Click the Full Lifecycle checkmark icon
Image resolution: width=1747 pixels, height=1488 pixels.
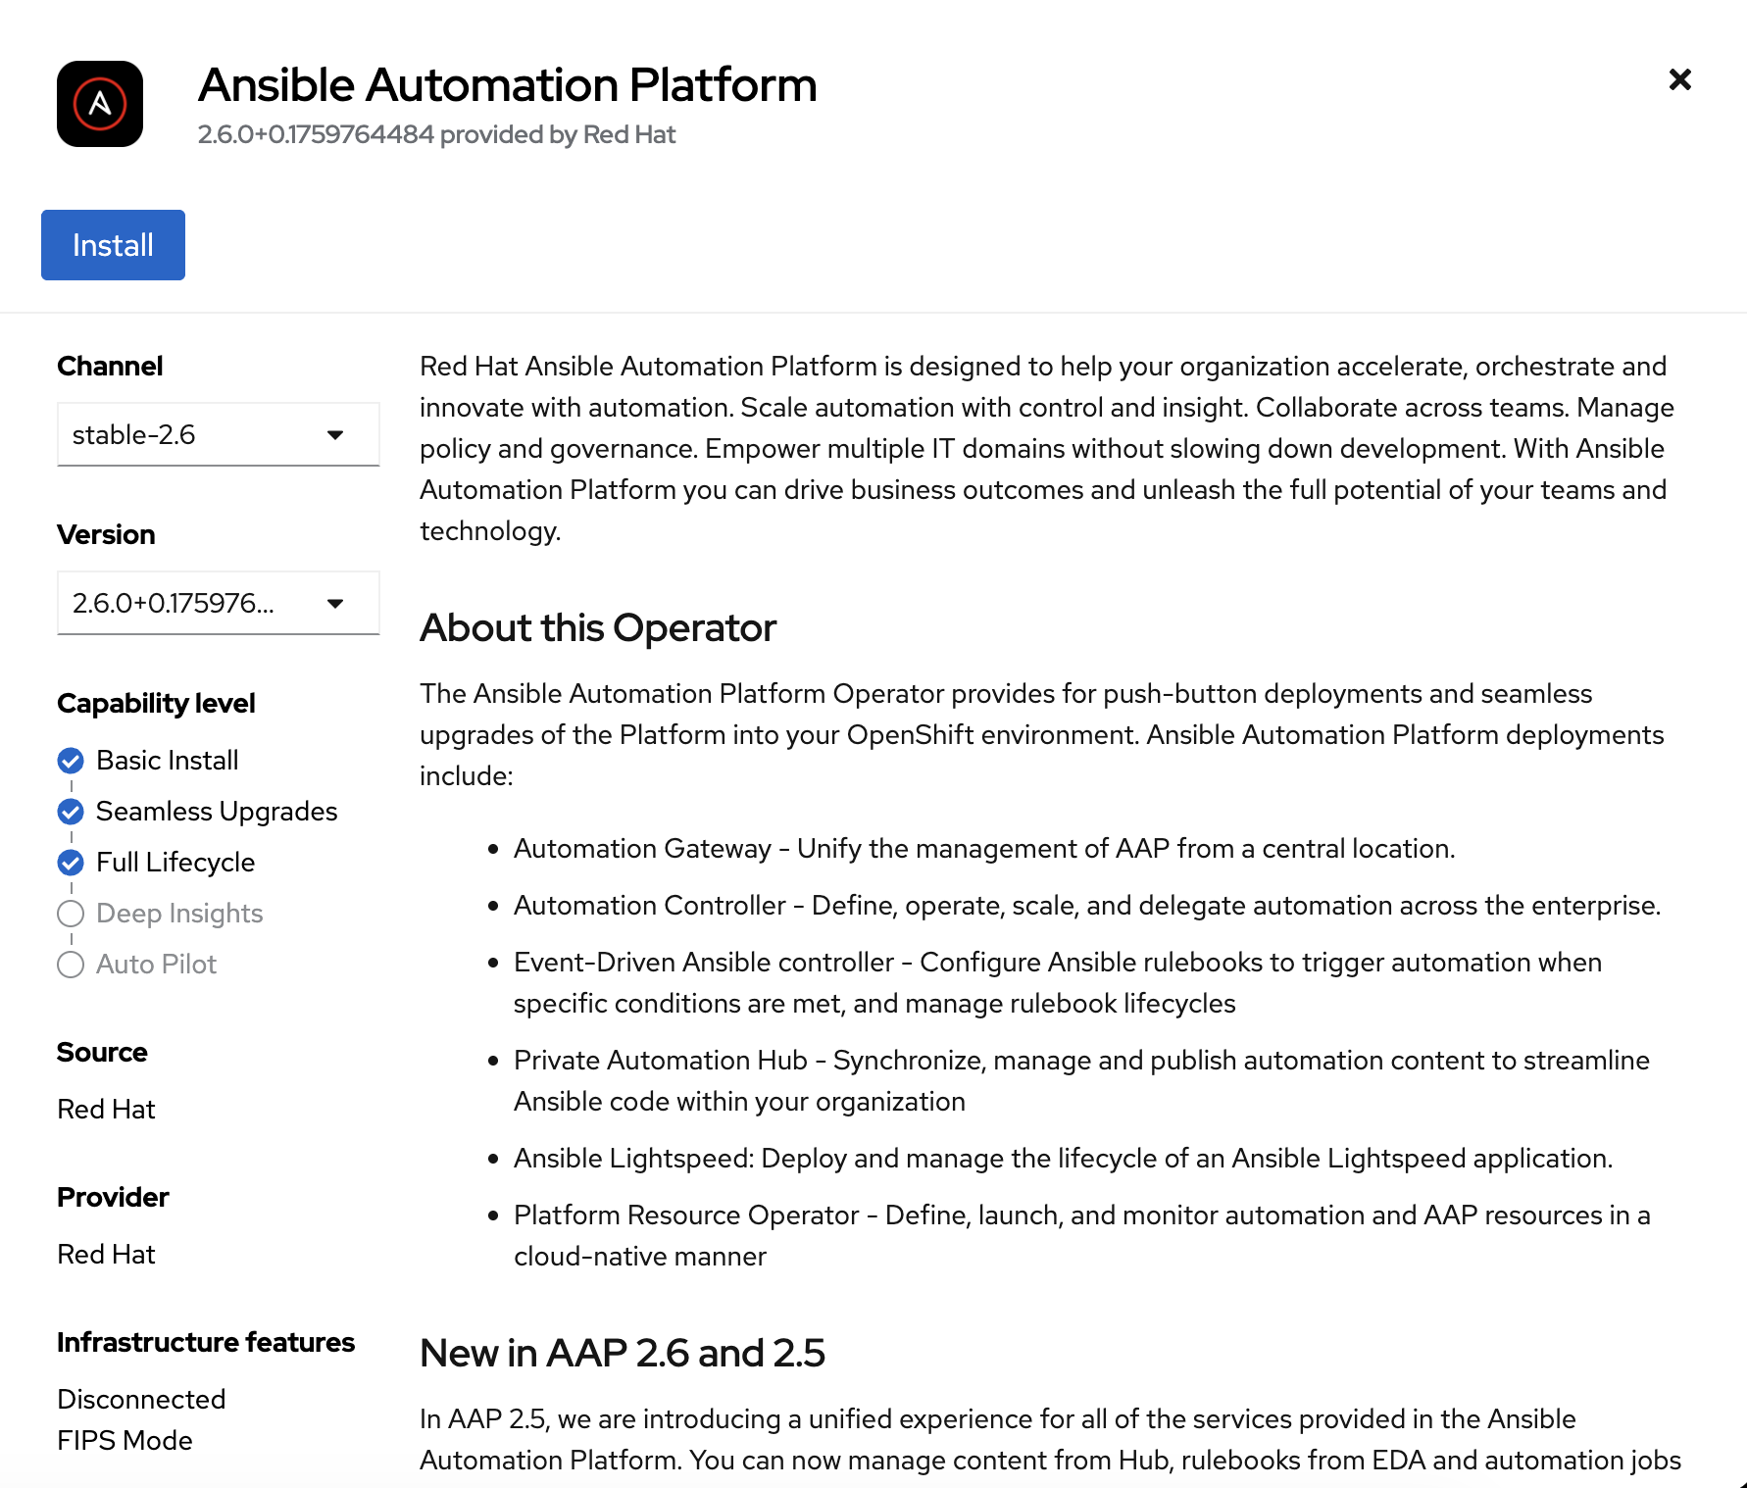[x=71, y=863]
